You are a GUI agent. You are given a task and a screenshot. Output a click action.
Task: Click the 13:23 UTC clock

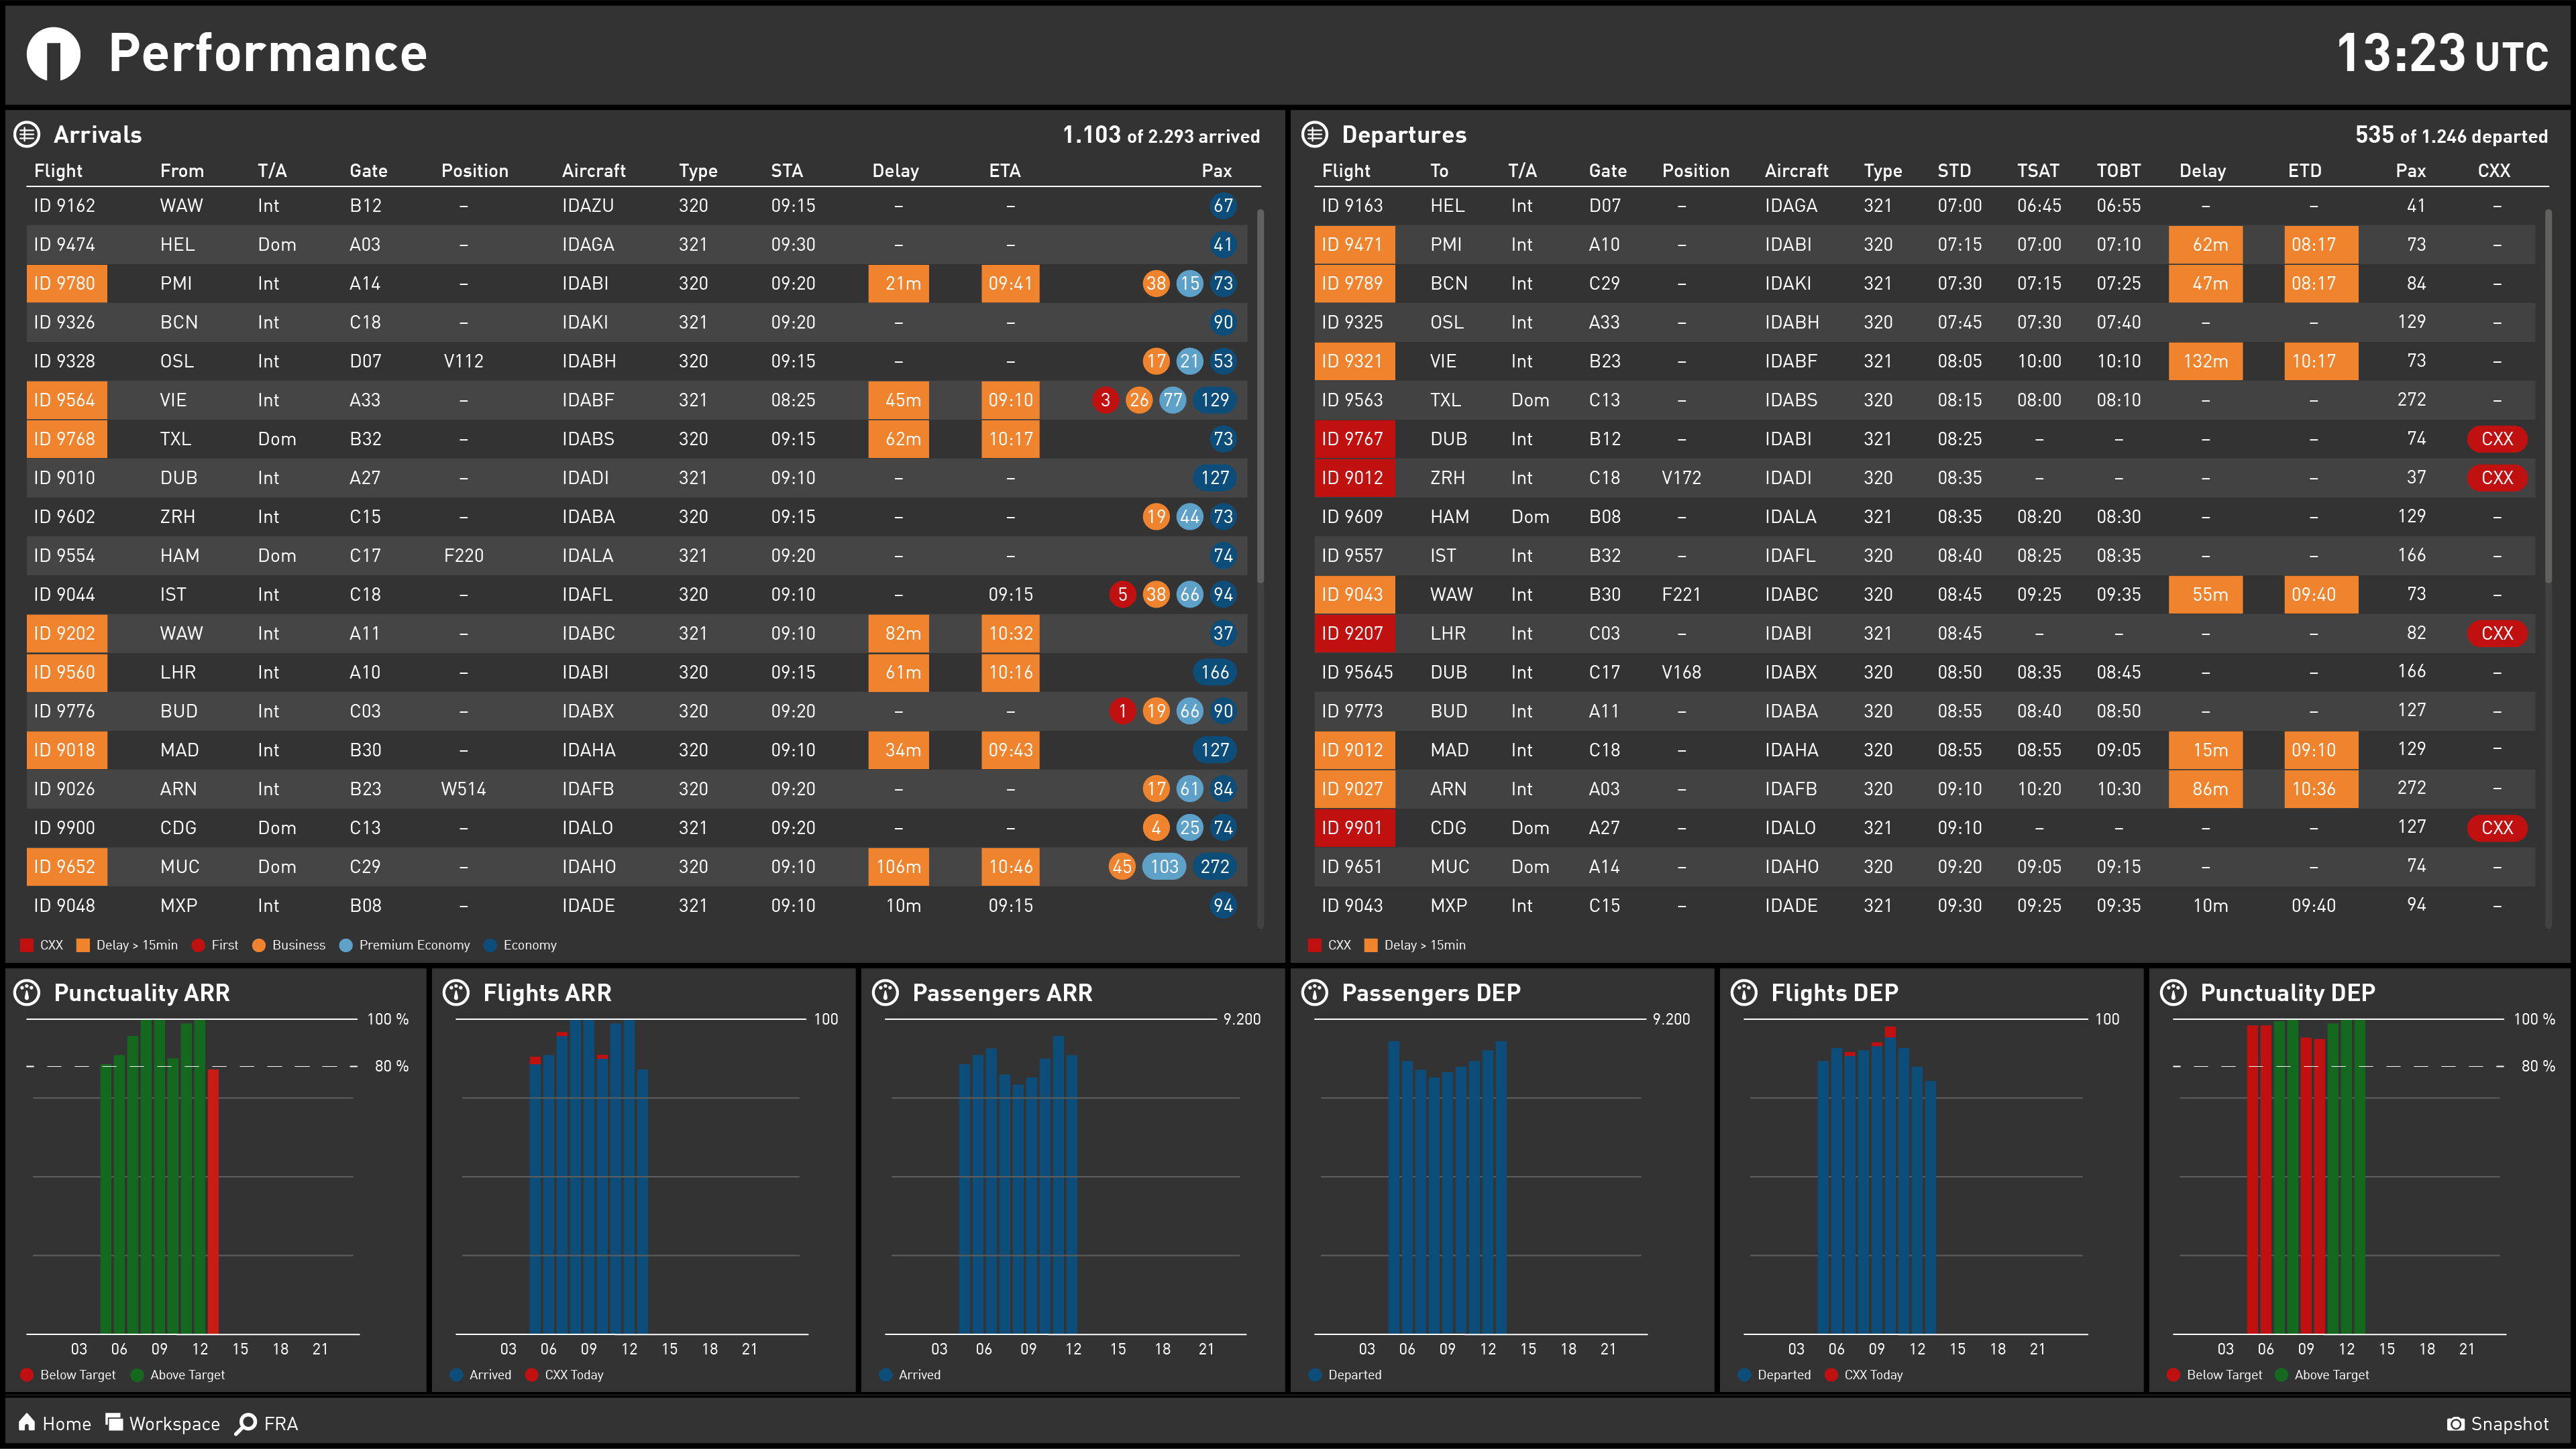pyautogui.click(x=2442, y=54)
